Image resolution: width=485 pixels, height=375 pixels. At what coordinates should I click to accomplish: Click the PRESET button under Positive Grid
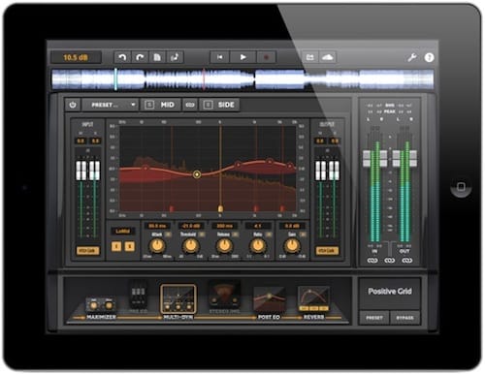(x=374, y=318)
